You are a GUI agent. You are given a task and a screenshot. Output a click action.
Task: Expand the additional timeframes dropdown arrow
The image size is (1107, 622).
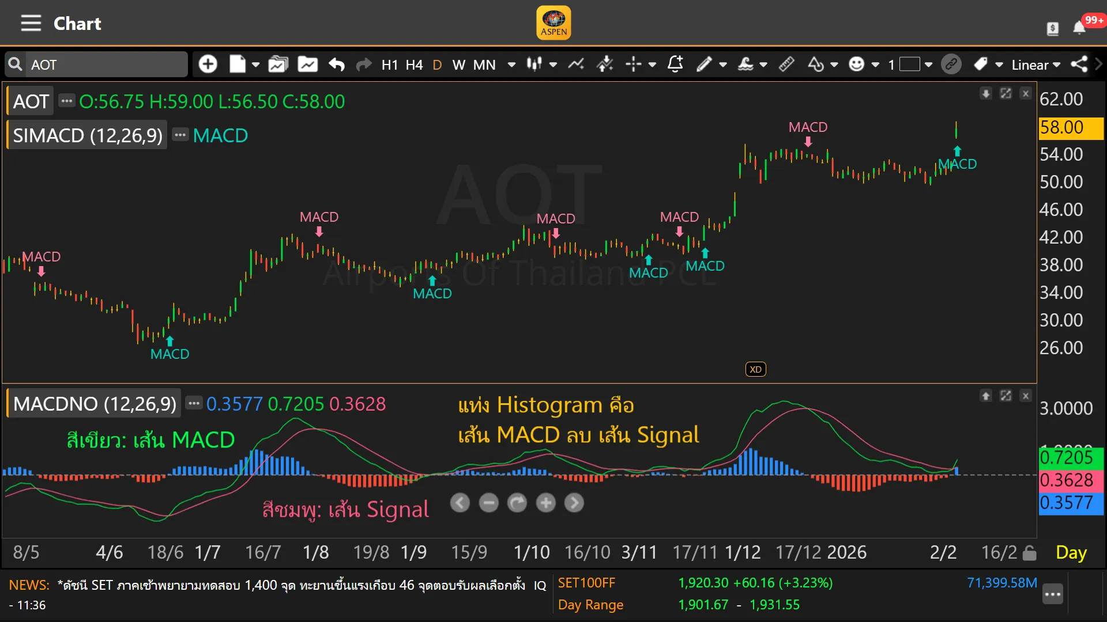(511, 65)
